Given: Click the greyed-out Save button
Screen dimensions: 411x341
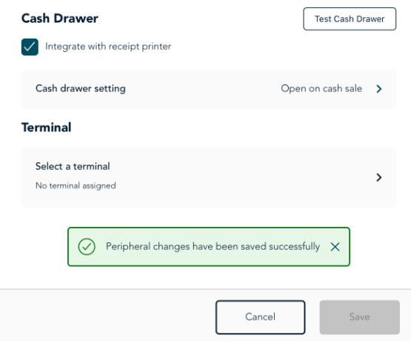Looking at the screenshot, I should 359,317.
